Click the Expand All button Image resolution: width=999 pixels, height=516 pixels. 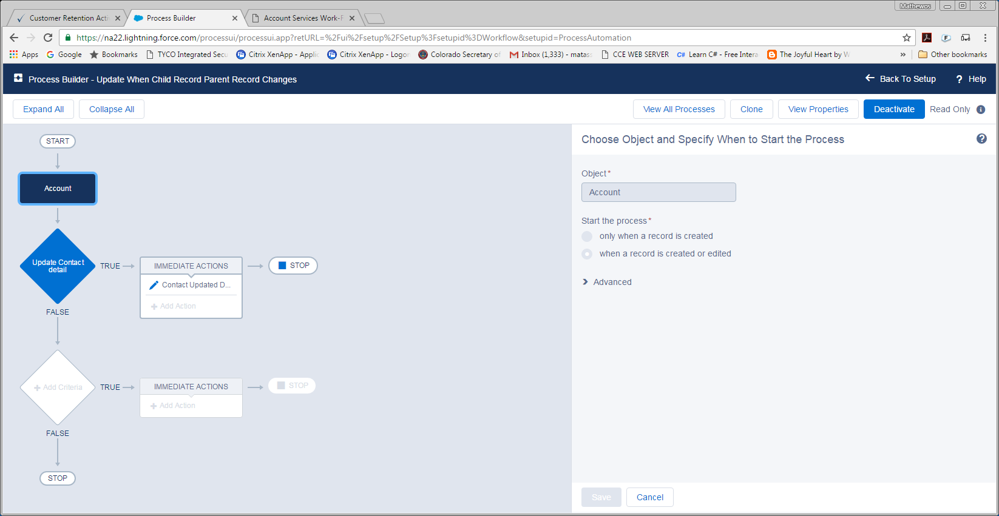tap(43, 109)
